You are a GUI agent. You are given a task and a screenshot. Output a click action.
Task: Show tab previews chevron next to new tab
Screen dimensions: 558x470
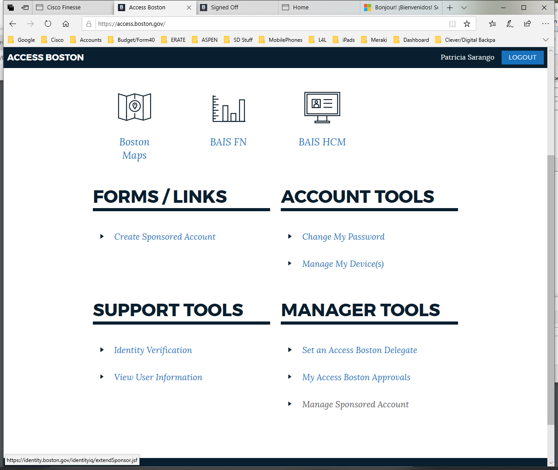(x=464, y=8)
